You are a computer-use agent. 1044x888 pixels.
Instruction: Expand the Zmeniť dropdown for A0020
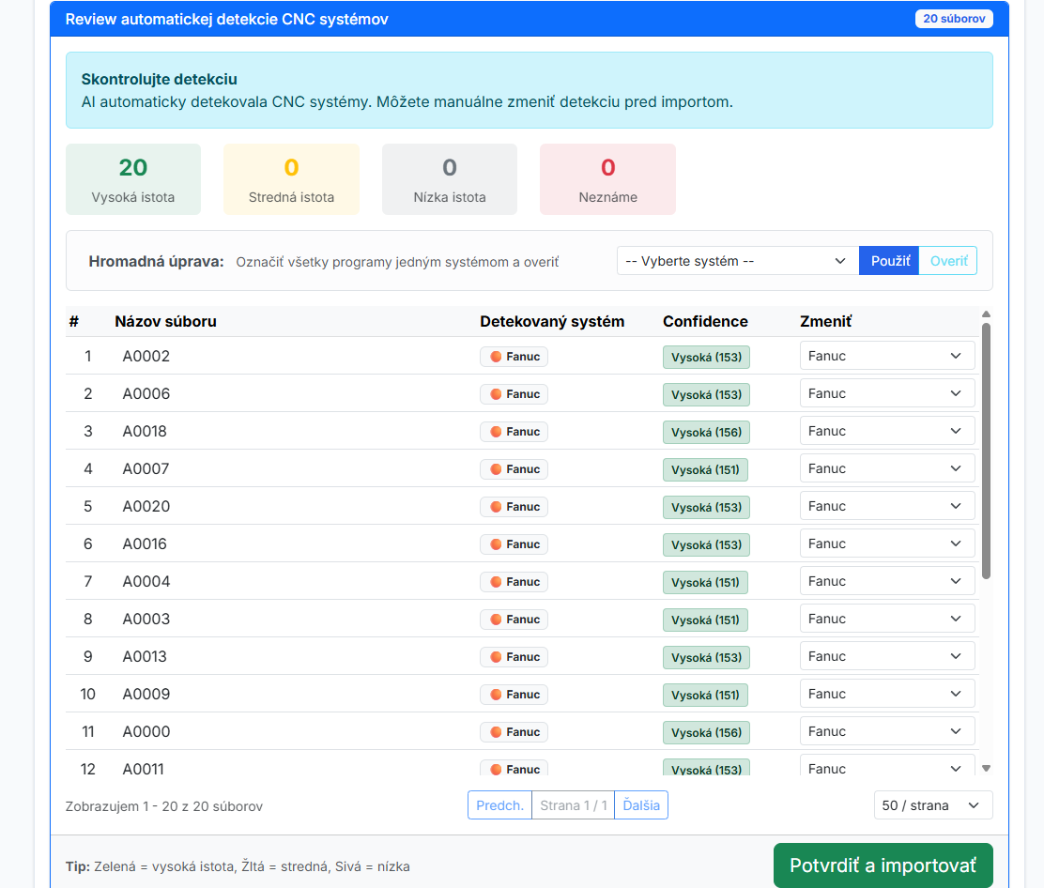[886, 506]
